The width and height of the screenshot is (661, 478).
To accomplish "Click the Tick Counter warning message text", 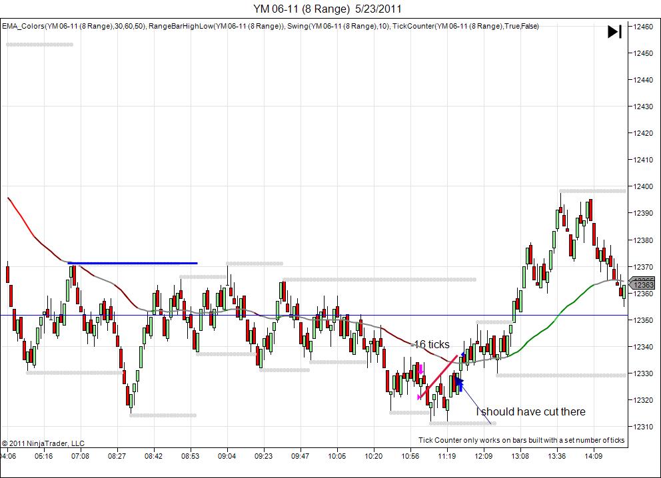I will [x=521, y=440].
